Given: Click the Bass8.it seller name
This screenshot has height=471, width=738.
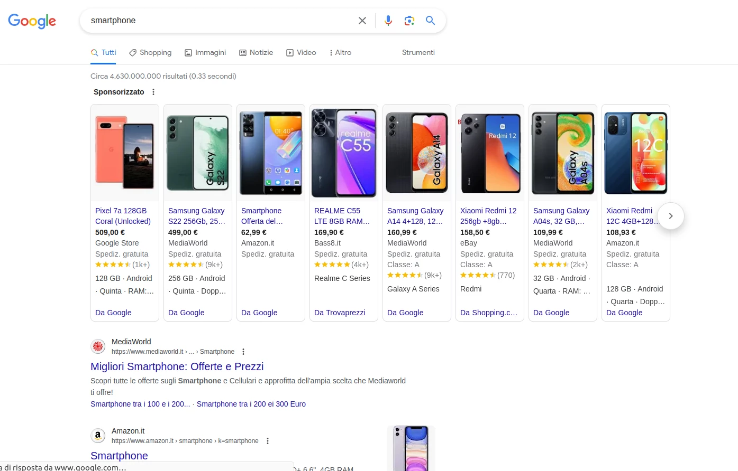Looking at the screenshot, I should click(327, 243).
